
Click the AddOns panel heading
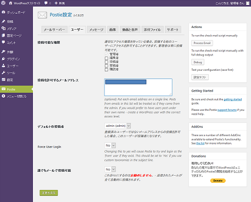pyautogui.click(x=197, y=127)
